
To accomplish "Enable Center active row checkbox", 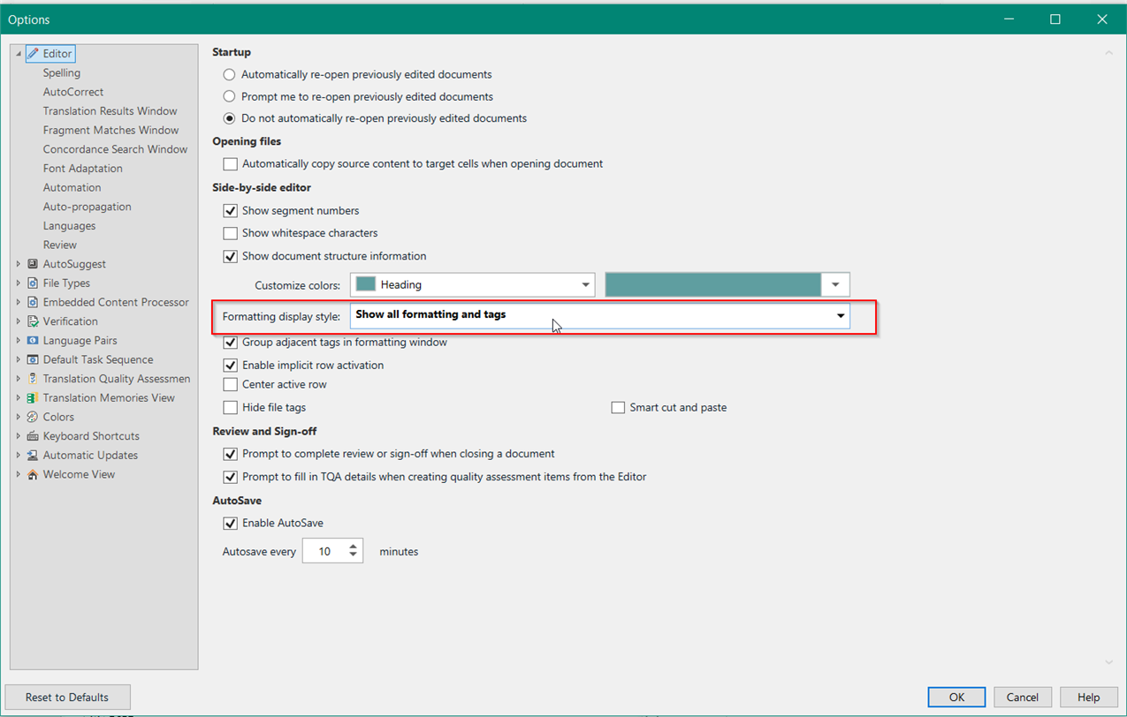I will (x=230, y=385).
